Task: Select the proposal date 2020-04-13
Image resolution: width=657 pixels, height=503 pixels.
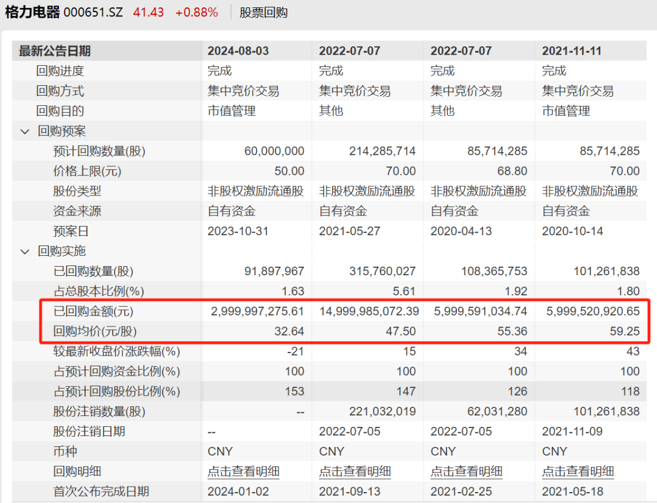Action: [461, 231]
